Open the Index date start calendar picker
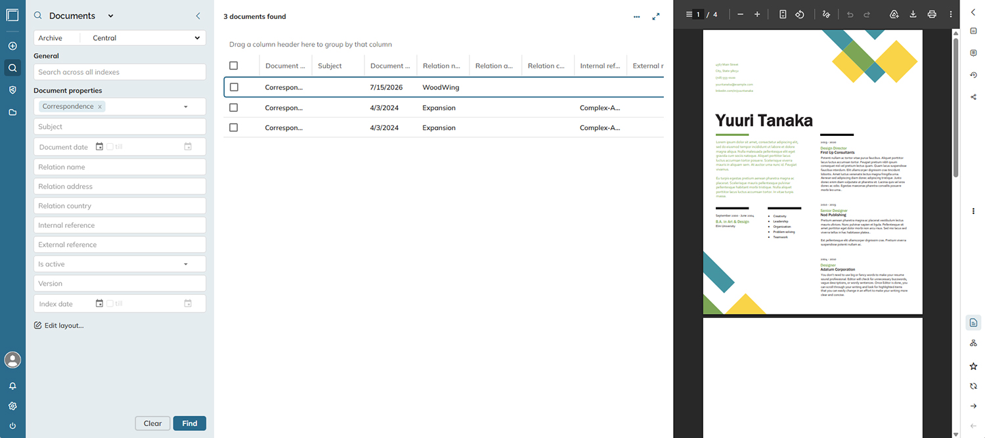The width and height of the screenshot is (985, 438). (99, 303)
